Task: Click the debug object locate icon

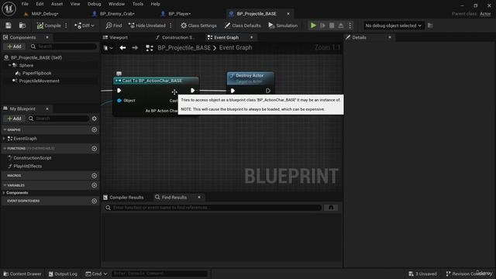Action: click(x=430, y=26)
